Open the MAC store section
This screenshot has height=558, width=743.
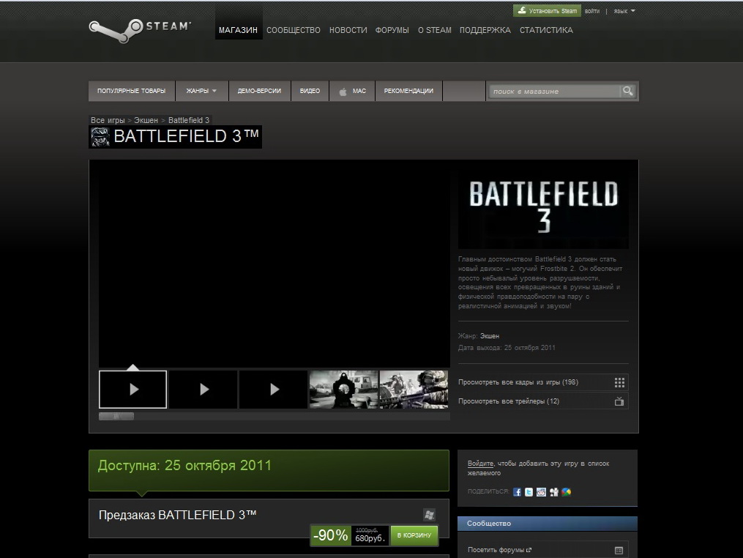(x=352, y=91)
